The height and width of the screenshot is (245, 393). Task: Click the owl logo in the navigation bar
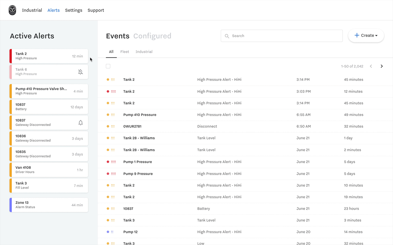pyautogui.click(x=12, y=10)
